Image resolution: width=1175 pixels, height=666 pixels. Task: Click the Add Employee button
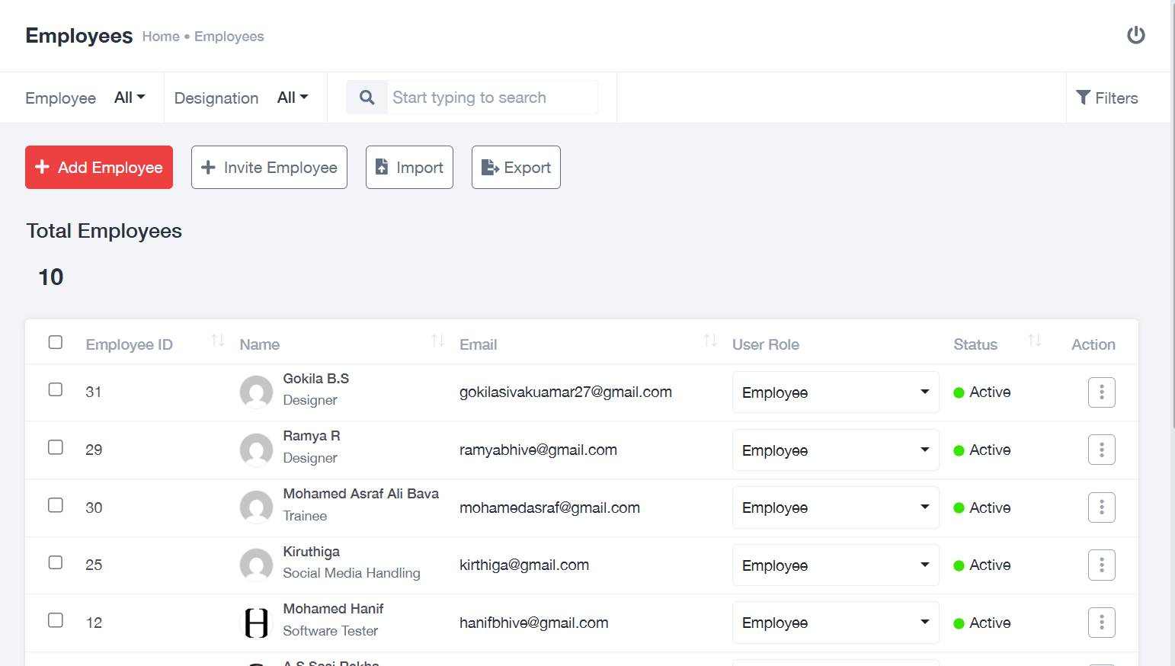click(99, 167)
